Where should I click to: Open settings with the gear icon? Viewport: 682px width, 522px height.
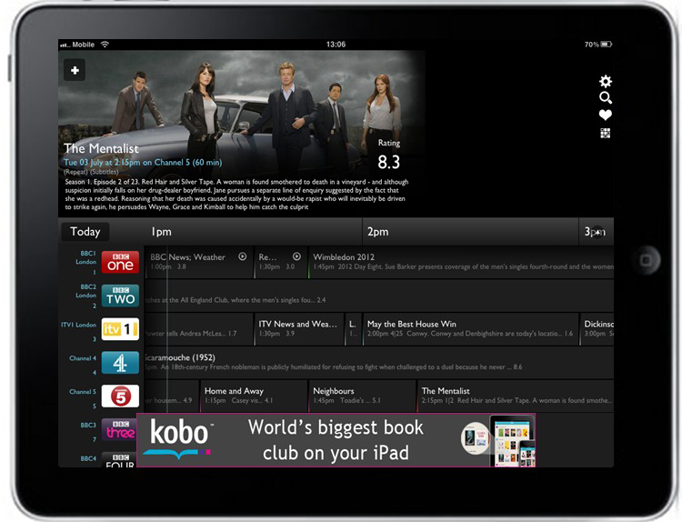(606, 81)
